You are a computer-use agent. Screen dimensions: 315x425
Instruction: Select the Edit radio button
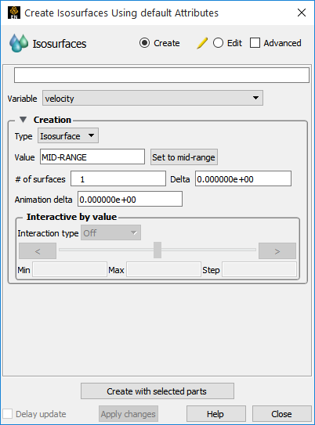pos(218,43)
